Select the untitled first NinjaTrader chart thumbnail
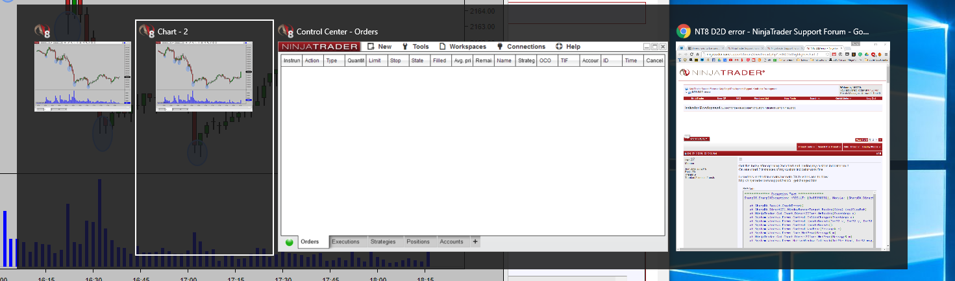955x281 pixels. point(82,77)
